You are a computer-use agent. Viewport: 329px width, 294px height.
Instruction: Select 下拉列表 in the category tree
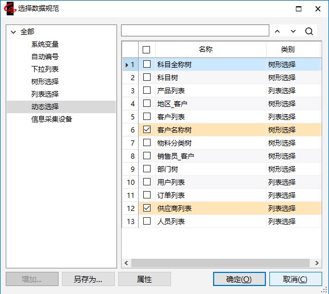click(x=45, y=69)
